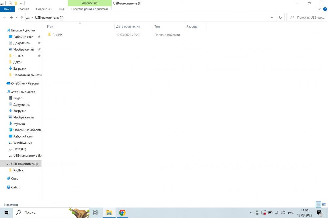The height and width of the screenshot is (218, 328).
Task: Click the volume speaker tray icon
Action: [x=283, y=213]
